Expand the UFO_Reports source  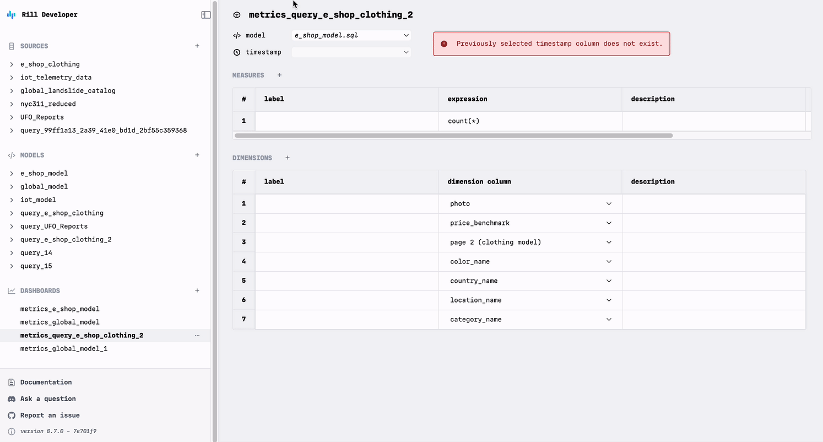12,117
